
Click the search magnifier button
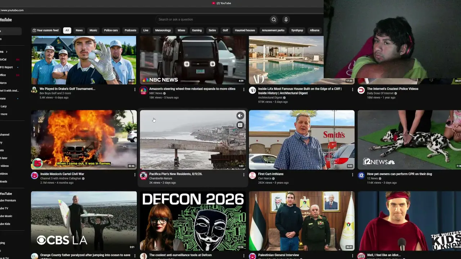pos(274,19)
